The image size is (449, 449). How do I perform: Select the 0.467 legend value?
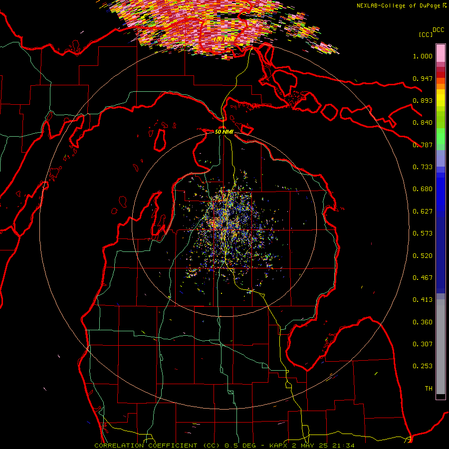[423, 278]
